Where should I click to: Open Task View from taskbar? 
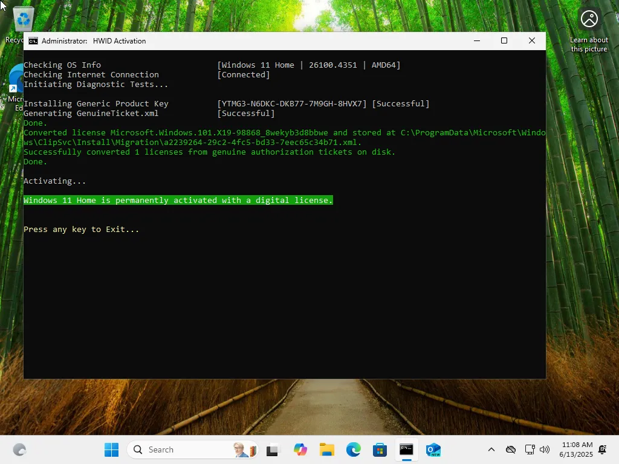pos(273,449)
